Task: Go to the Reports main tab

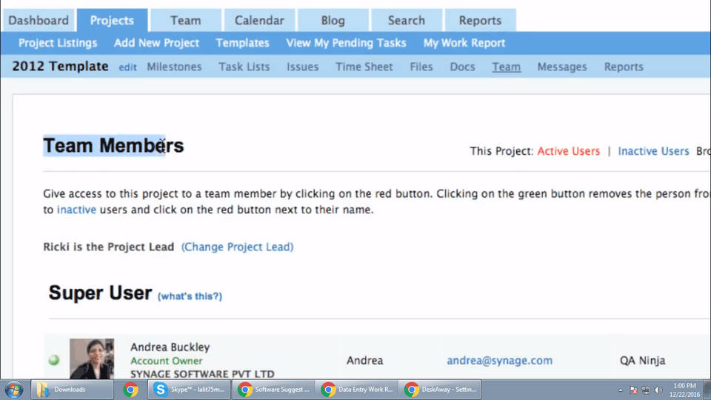Action: coord(480,21)
